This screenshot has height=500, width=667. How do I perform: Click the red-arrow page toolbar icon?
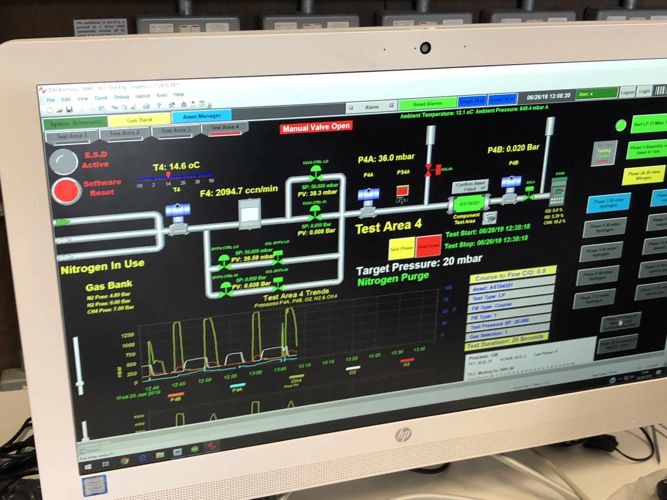click(193, 104)
